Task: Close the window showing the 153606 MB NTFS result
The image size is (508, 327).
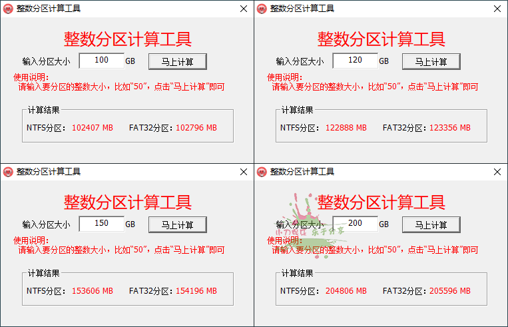Action: [x=243, y=172]
